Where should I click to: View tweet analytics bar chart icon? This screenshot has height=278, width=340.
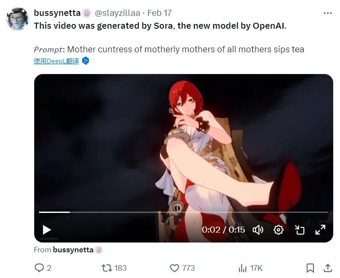point(242,268)
